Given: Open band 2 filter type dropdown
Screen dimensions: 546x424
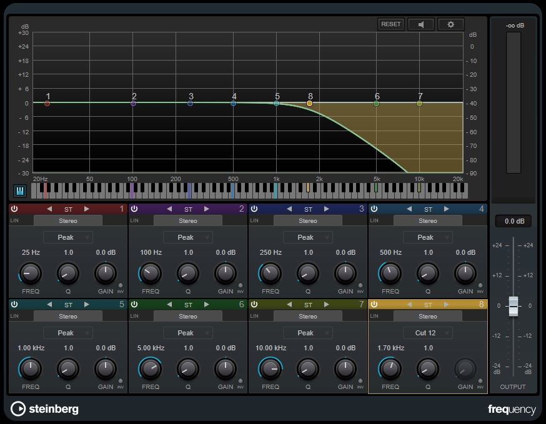Looking at the screenshot, I should (187, 237).
